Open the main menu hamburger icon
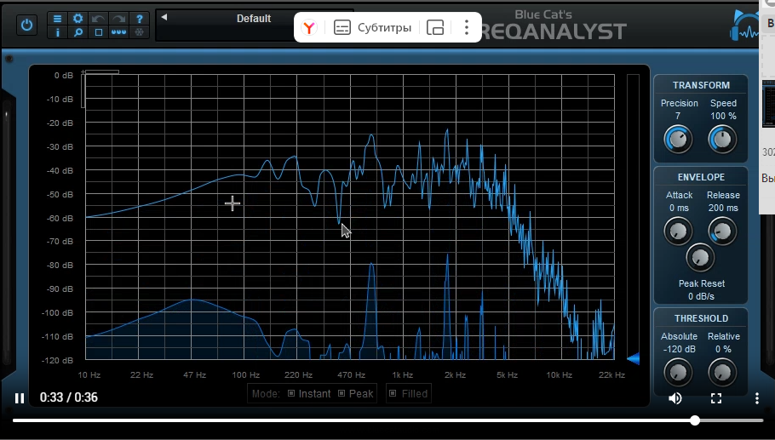Screen dimensions: 775x440 pyautogui.click(x=57, y=19)
